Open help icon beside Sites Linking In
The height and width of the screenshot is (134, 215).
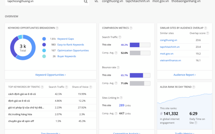[x=121, y=98]
